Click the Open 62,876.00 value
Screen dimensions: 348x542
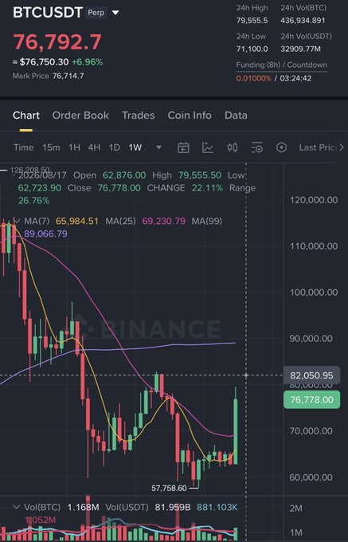124,175
